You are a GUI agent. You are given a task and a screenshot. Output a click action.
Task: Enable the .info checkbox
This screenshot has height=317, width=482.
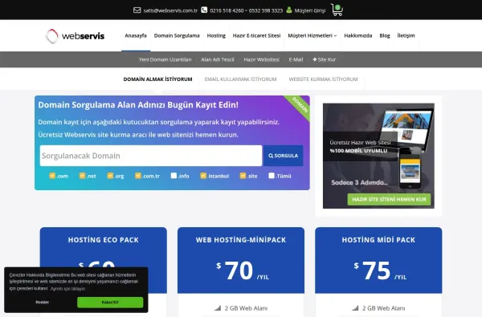(174, 176)
